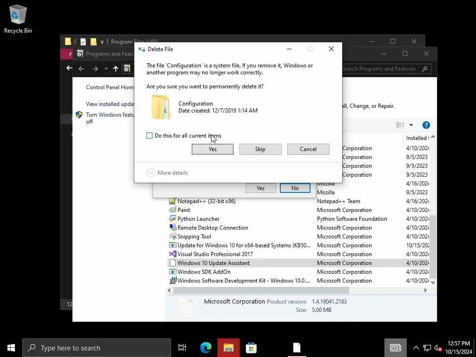Click No in the dialog behind Delete File

coord(295,188)
